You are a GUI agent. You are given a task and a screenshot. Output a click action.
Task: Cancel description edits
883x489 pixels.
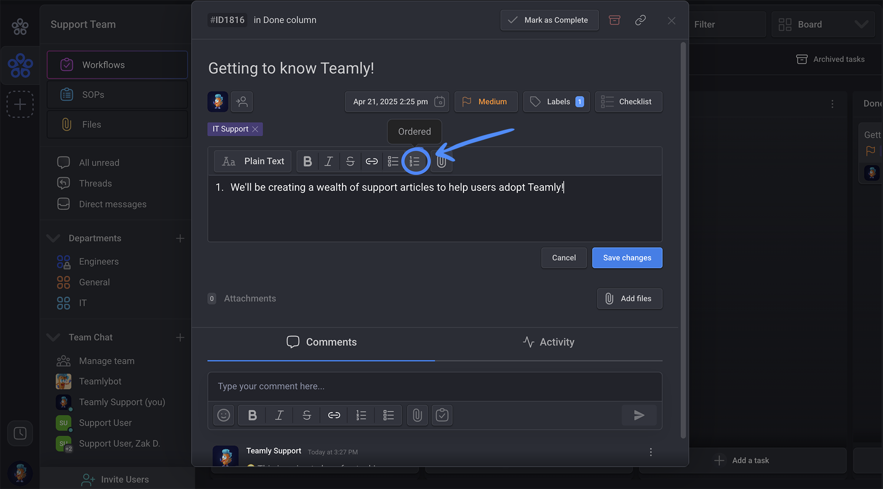point(564,257)
